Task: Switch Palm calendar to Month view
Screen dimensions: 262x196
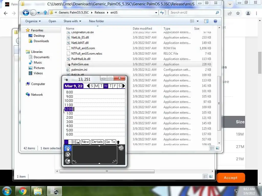Action: tap(74, 142)
